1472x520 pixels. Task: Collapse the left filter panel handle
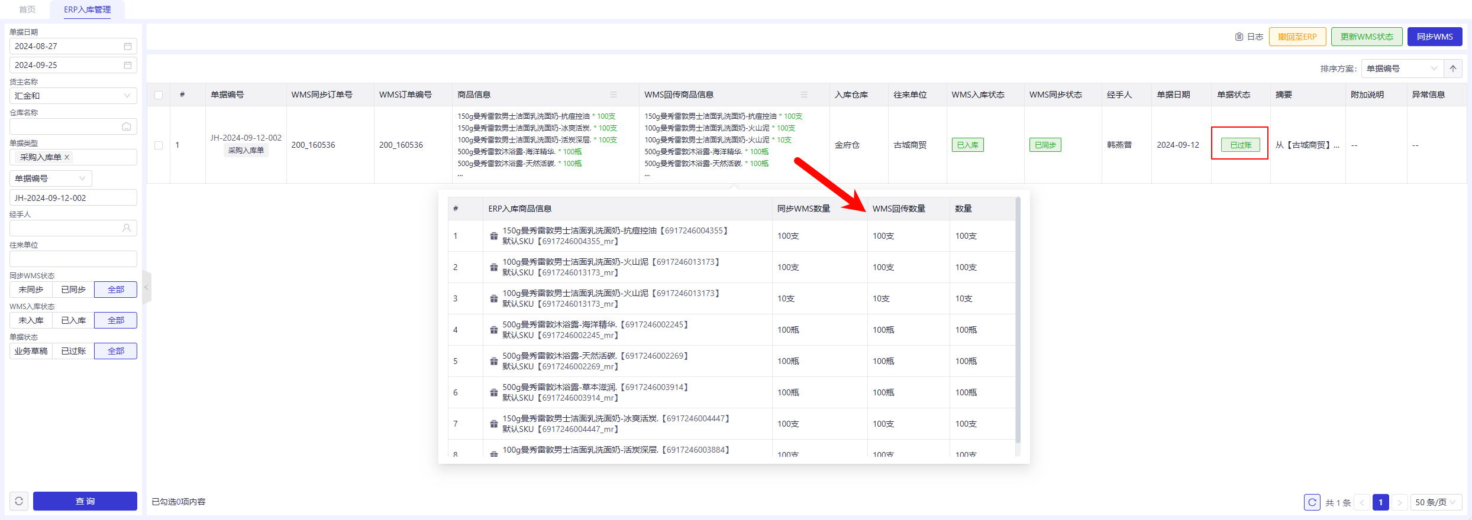click(146, 287)
